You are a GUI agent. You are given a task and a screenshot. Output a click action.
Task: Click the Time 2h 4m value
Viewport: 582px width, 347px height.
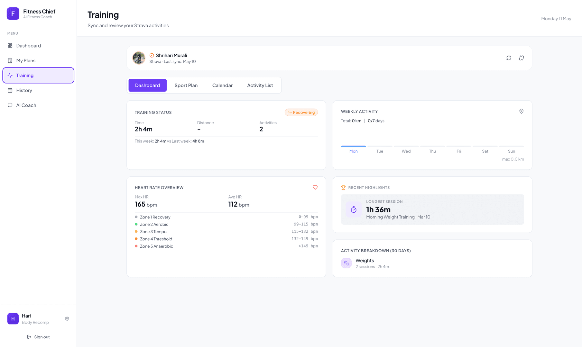pos(143,129)
